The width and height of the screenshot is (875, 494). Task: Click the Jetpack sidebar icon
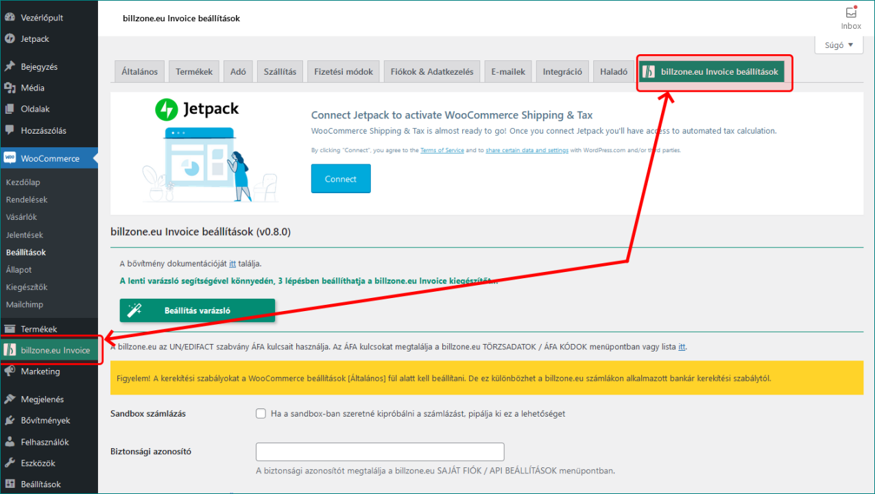(x=10, y=39)
